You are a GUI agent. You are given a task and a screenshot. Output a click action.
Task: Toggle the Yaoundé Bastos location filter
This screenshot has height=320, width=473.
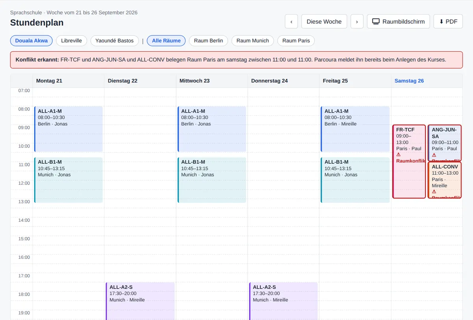tap(114, 41)
